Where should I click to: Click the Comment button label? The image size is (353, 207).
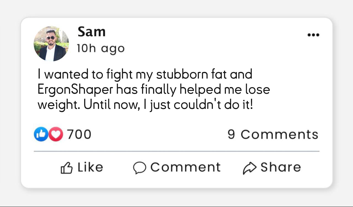[x=185, y=167]
